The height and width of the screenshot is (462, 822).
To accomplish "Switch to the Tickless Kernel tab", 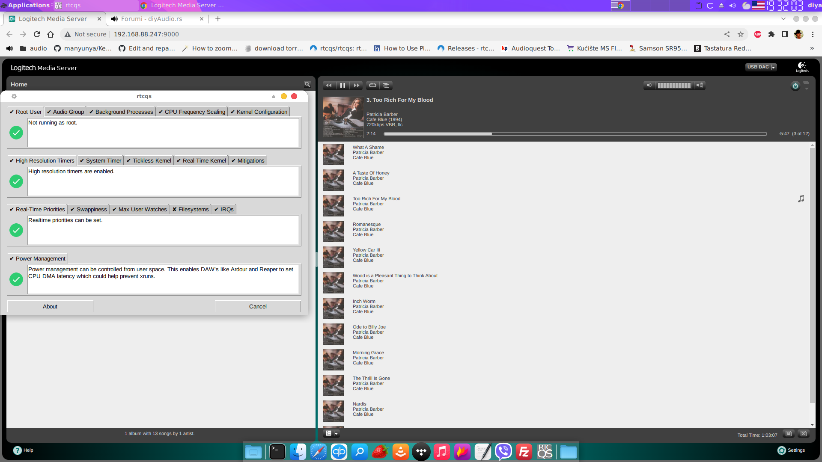I will coord(149,160).
